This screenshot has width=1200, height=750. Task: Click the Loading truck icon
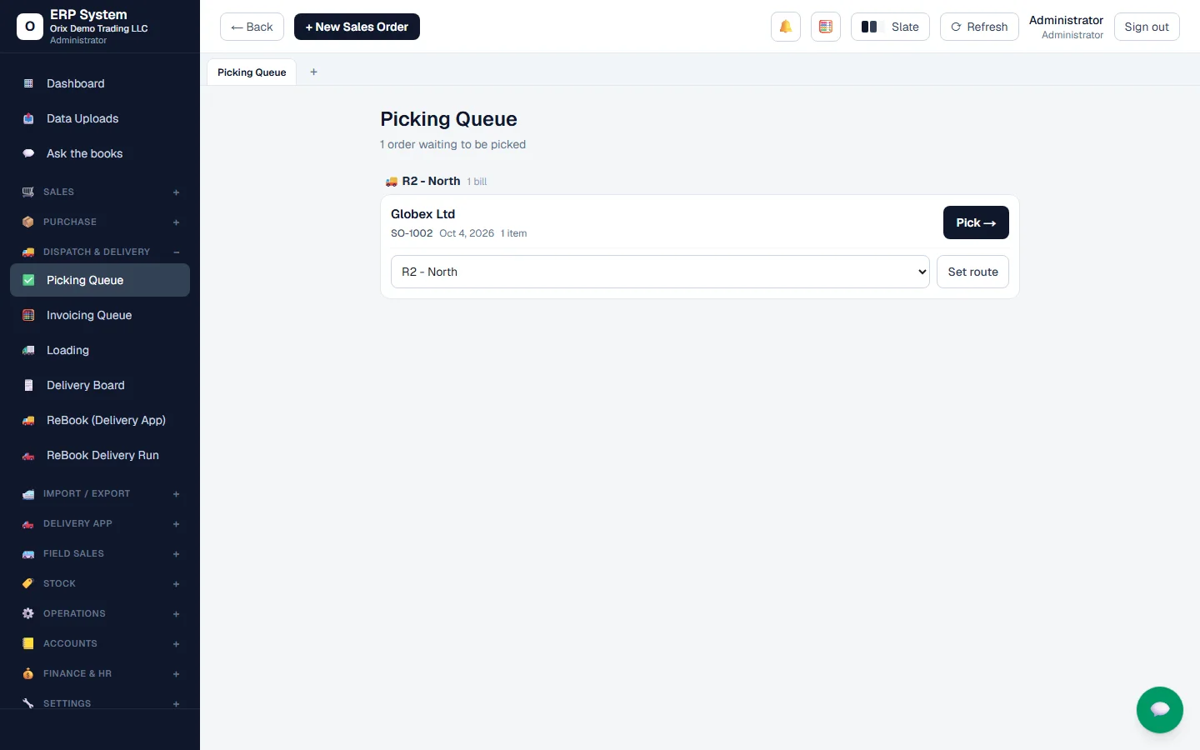click(28, 350)
